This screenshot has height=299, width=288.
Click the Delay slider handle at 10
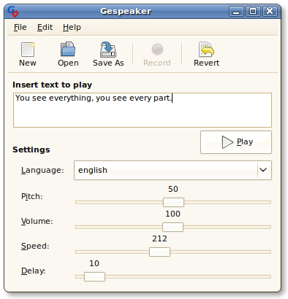coord(94,276)
